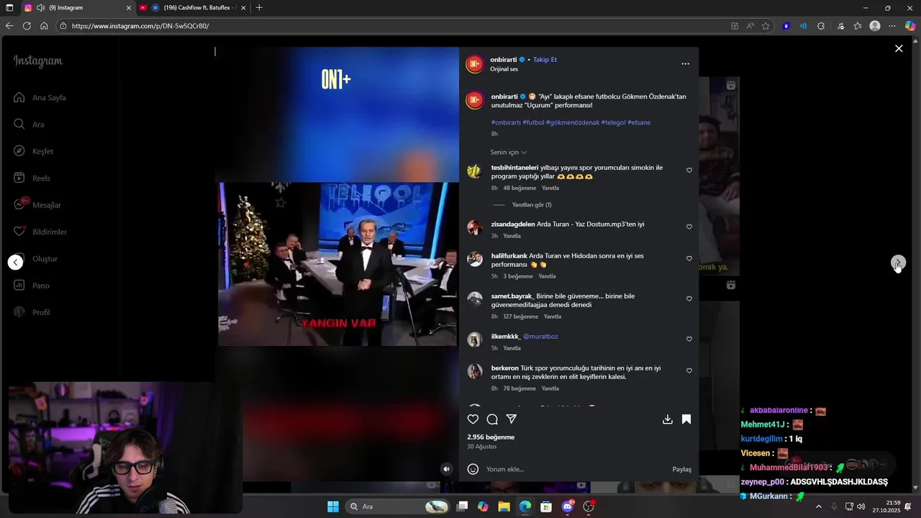Click the #onbirartı hashtag

pyautogui.click(x=506, y=123)
